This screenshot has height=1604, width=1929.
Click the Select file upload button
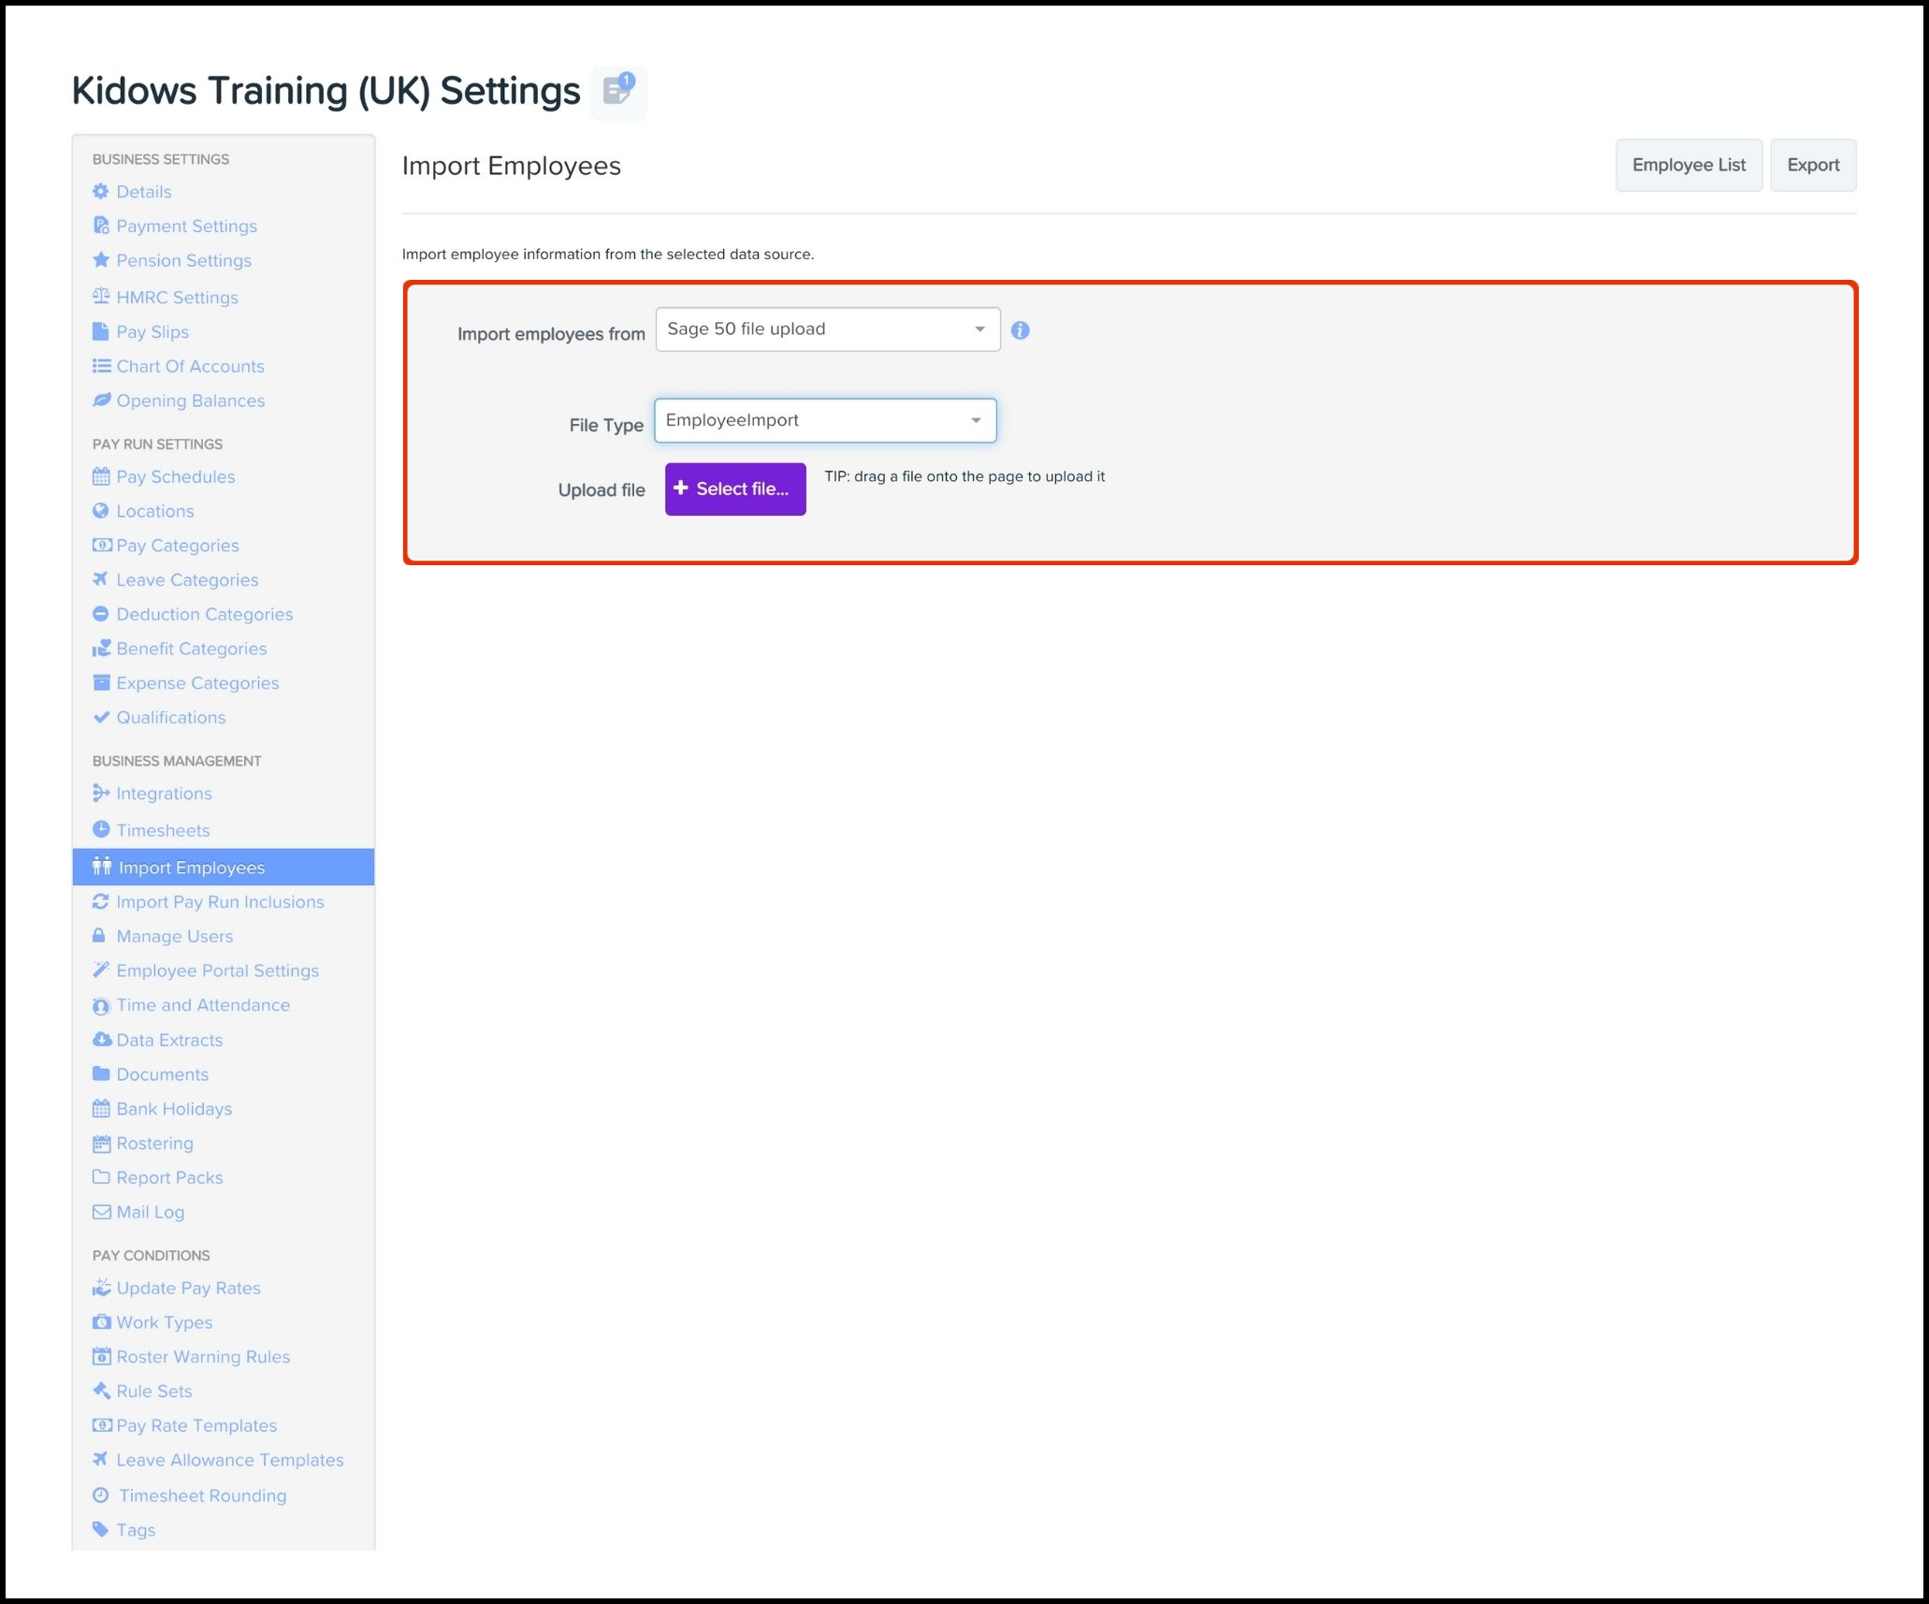coord(734,488)
